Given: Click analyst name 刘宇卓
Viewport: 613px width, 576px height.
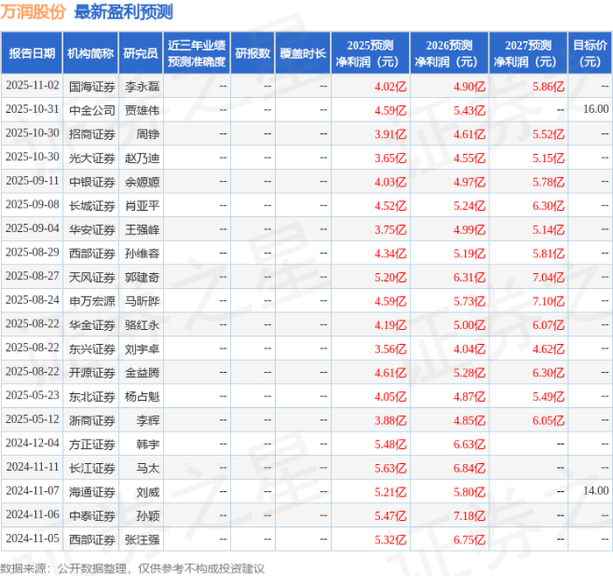Looking at the screenshot, I should pyautogui.click(x=142, y=348).
